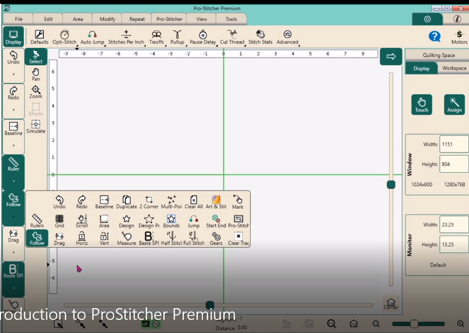This screenshot has width=469, height=333.
Task: Expand the arrow below sidebar Drag
Action: [14, 252]
